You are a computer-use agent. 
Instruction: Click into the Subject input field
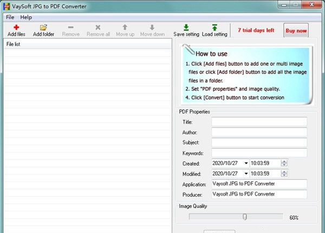click(x=259, y=142)
